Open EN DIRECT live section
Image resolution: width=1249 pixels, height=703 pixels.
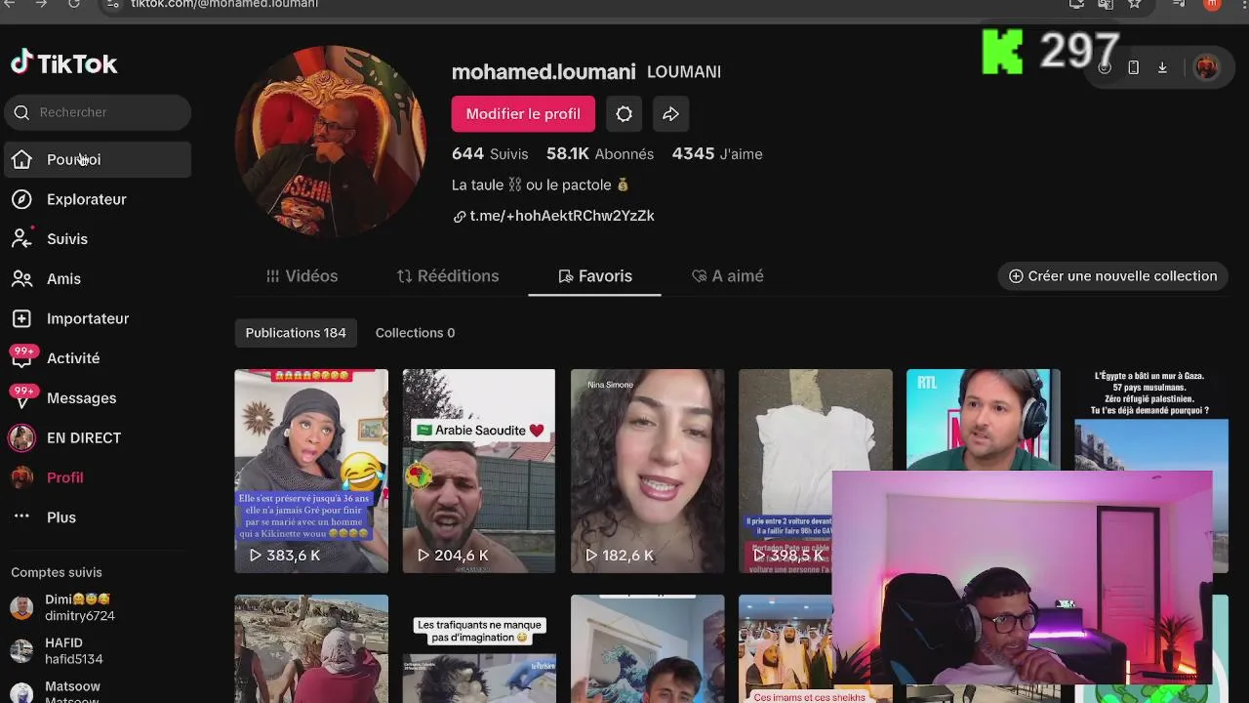[98, 437]
